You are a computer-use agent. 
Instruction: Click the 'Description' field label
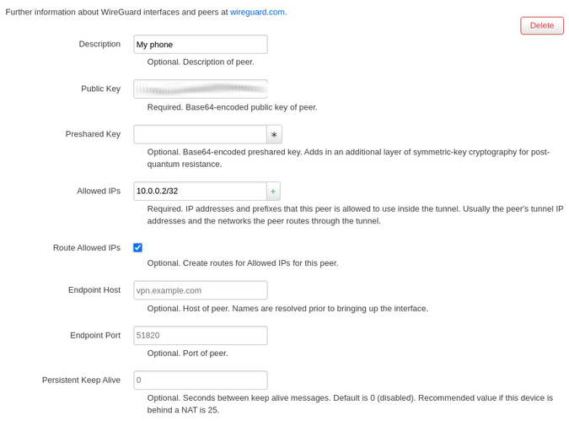pyautogui.click(x=99, y=44)
